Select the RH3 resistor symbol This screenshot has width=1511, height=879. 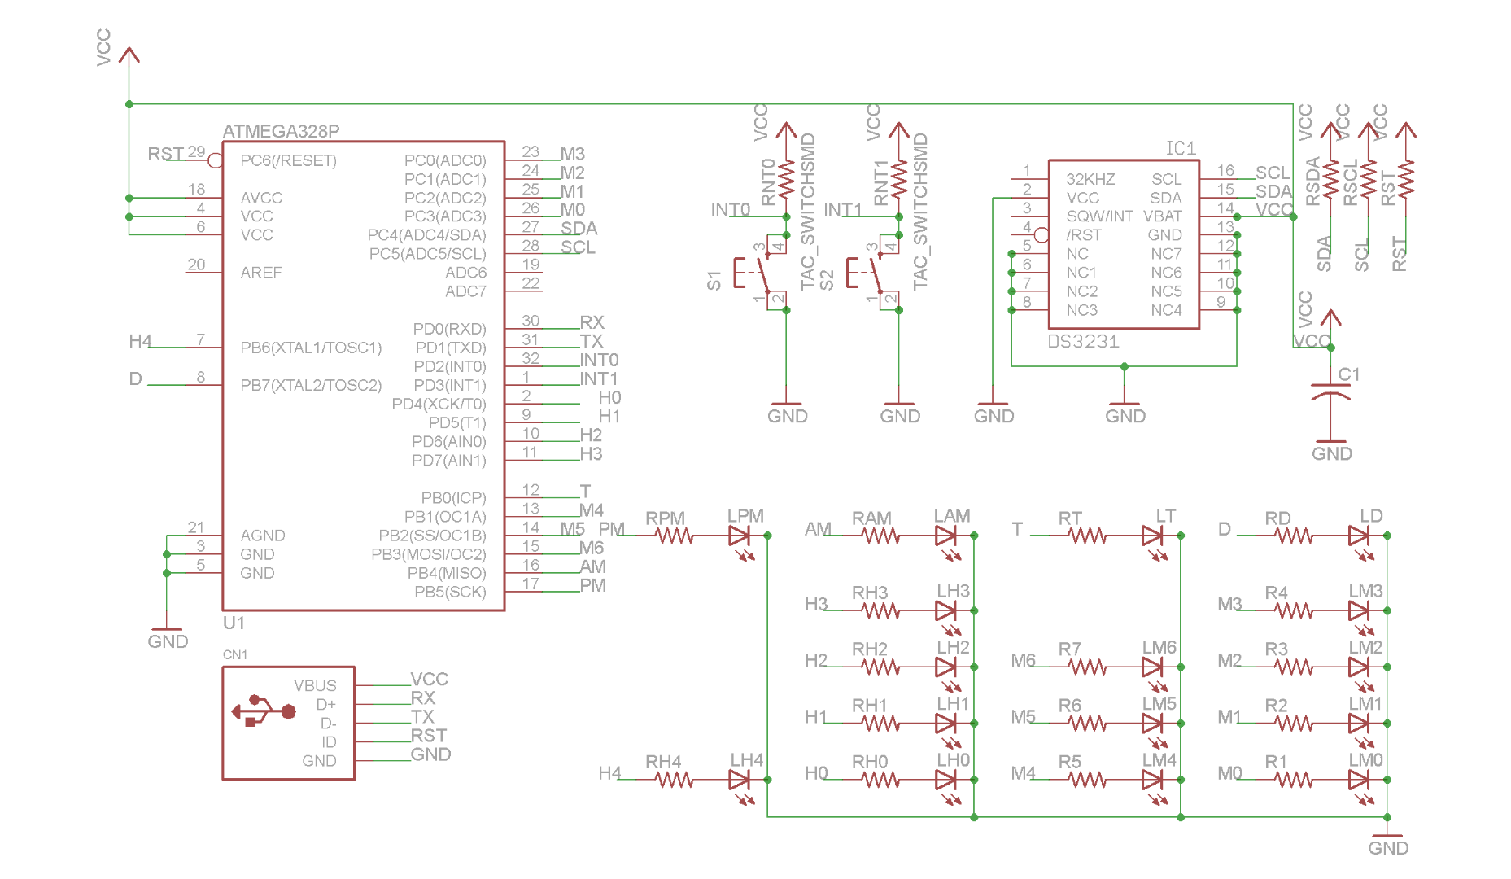881,610
